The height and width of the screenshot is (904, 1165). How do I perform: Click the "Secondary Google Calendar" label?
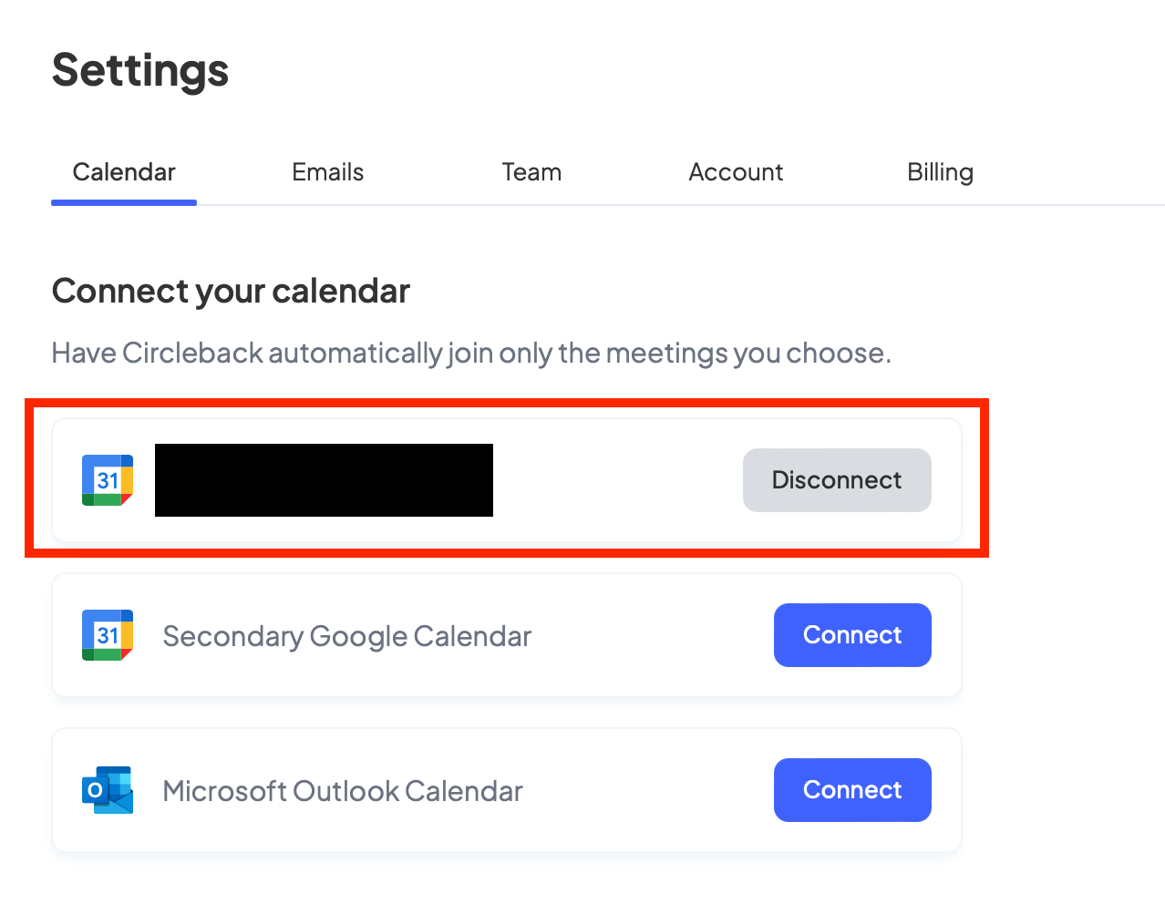[x=346, y=636]
